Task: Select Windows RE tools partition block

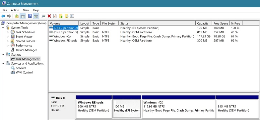Action: click(94, 109)
